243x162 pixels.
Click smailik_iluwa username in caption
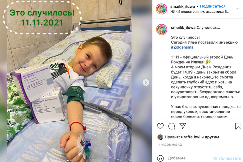coord(183,28)
